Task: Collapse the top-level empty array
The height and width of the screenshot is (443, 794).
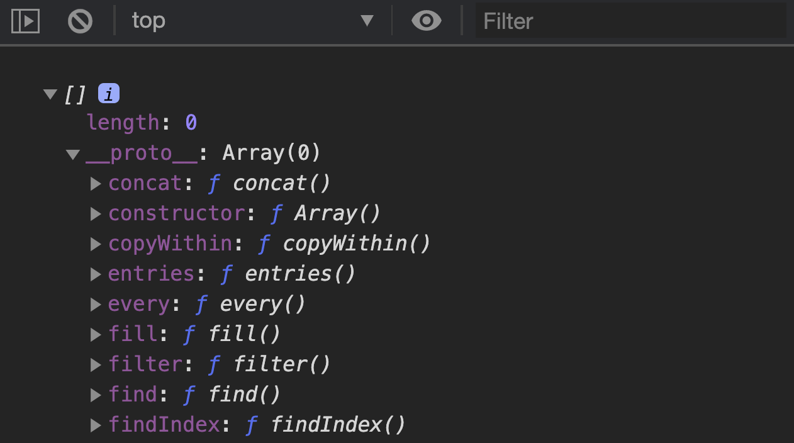Action: pyautogui.click(x=50, y=93)
